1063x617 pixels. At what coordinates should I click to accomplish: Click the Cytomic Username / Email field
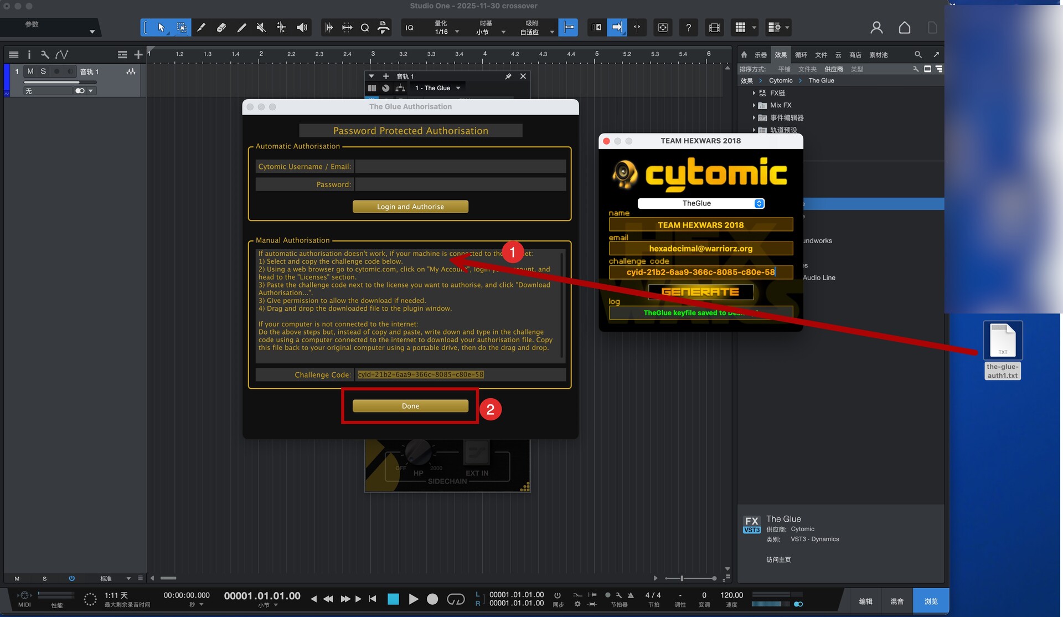pyautogui.click(x=460, y=167)
